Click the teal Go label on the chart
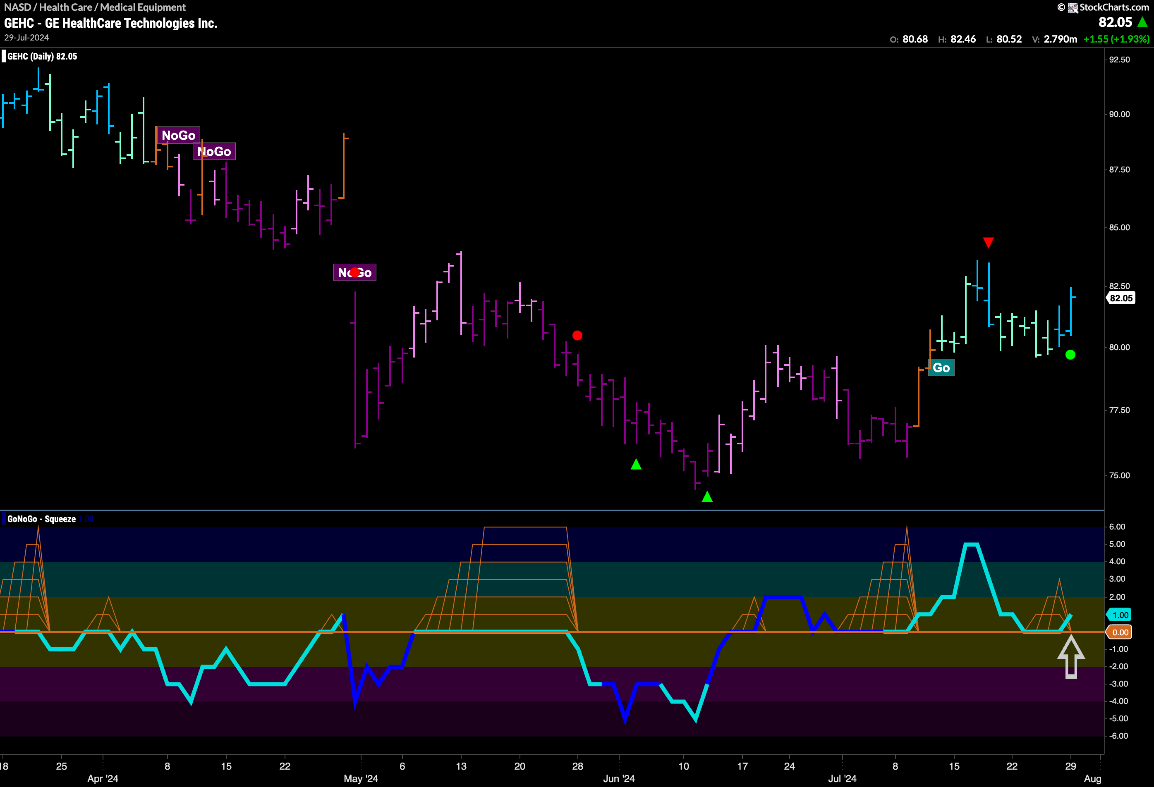 [x=941, y=368]
